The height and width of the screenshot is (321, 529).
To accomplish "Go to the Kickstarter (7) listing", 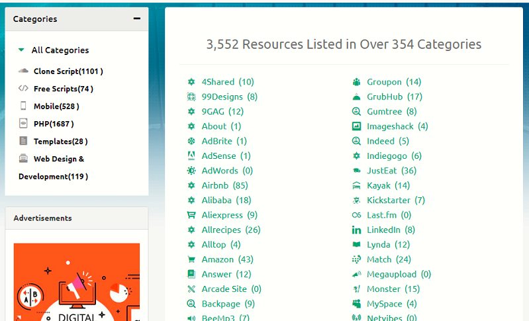I will [x=396, y=200].
